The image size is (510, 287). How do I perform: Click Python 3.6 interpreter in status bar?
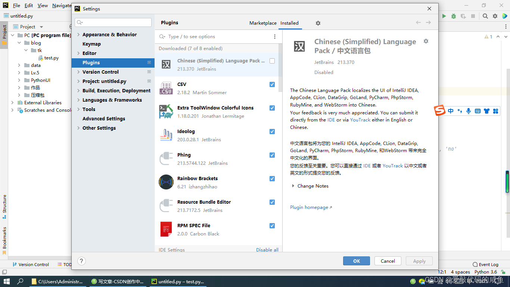(x=486, y=272)
